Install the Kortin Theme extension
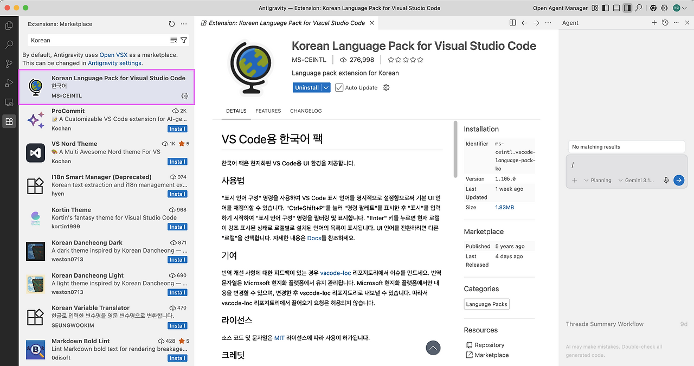The image size is (694, 366). pos(177,227)
